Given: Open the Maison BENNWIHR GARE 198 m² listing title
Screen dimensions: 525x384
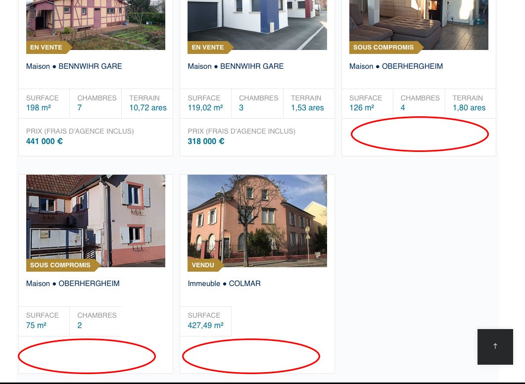Looking at the screenshot, I should (x=74, y=66).
